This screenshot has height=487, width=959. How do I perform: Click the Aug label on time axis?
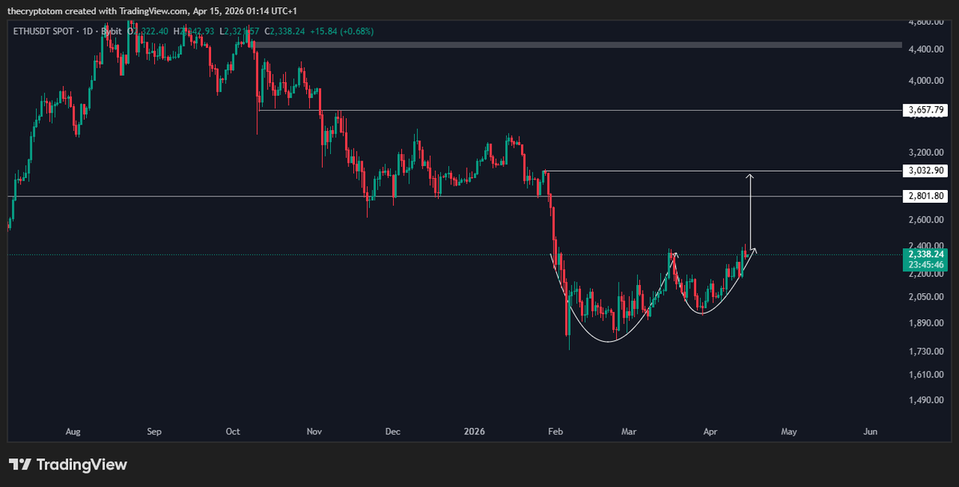(x=73, y=432)
